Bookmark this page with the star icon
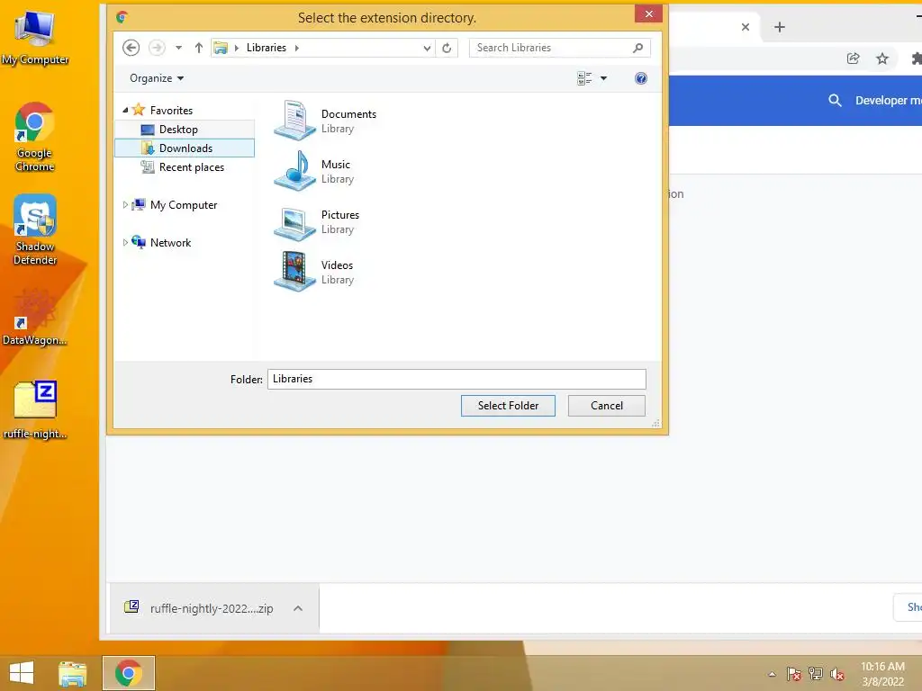This screenshot has height=691, width=922. [x=882, y=58]
